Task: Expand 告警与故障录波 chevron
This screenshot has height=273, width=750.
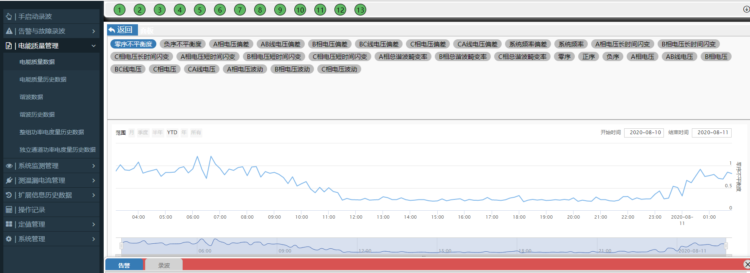Action: [94, 31]
